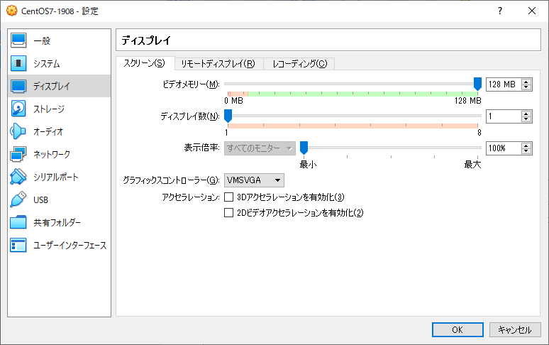This screenshot has width=549, height=345.
Task: Click the ディスプレイ monitor icon
Action: 18,86
